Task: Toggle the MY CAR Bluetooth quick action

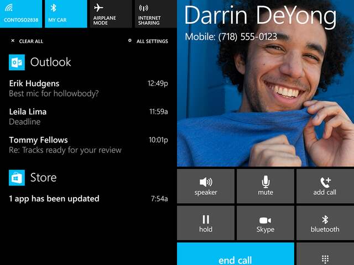Action: click(x=66, y=14)
